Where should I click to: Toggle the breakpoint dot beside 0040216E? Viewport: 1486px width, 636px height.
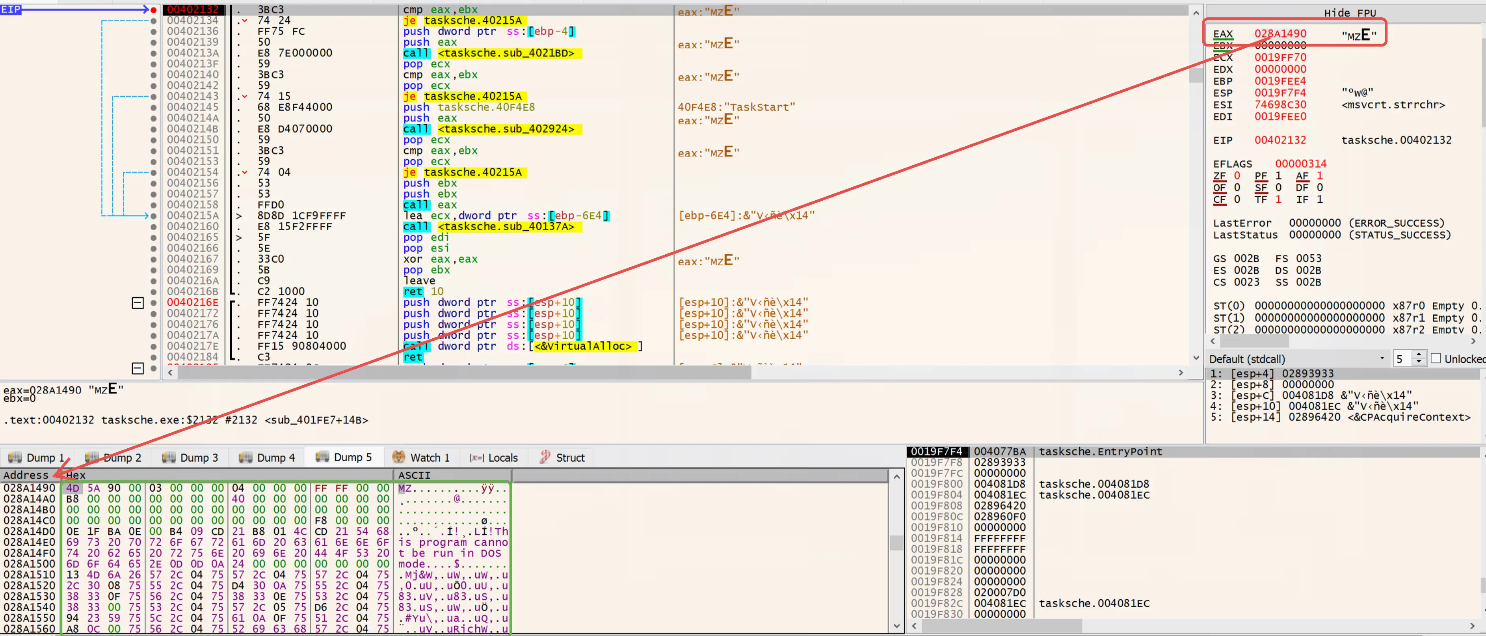(153, 302)
